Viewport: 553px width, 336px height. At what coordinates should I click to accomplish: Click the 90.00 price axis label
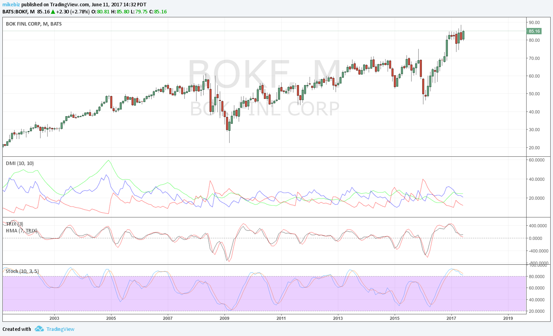coord(534,22)
